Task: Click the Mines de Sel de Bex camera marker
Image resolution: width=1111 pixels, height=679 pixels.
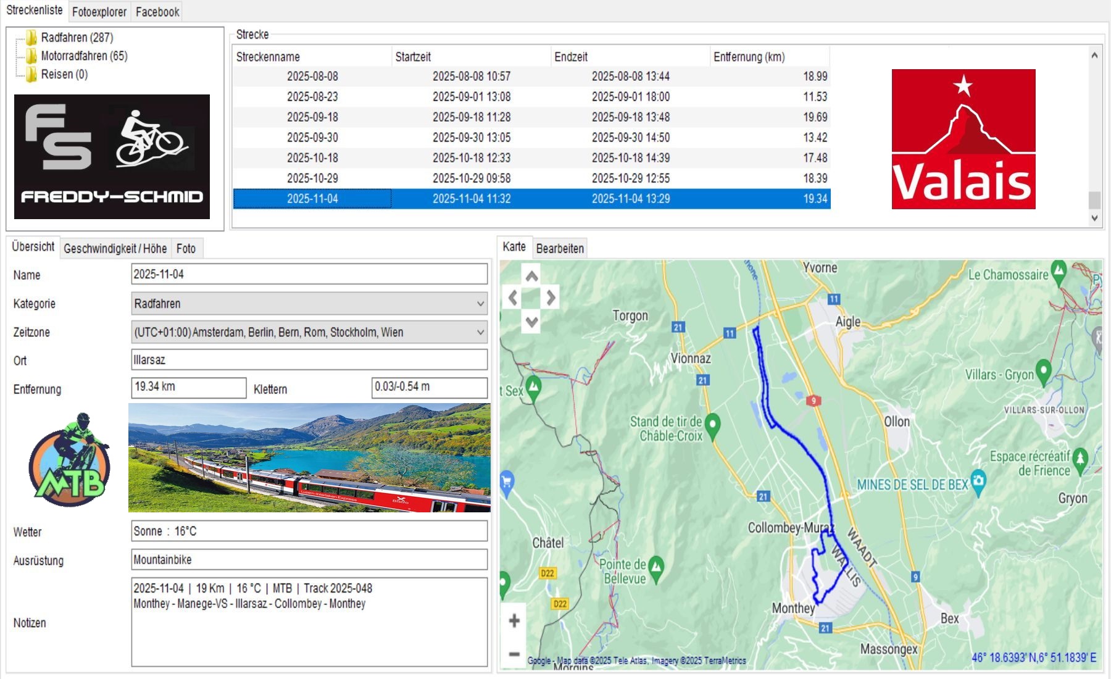Action: tap(978, 481)
